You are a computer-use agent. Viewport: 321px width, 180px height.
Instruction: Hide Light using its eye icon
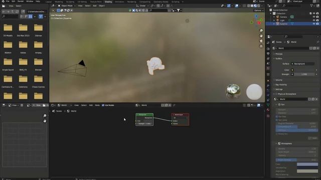314,20
